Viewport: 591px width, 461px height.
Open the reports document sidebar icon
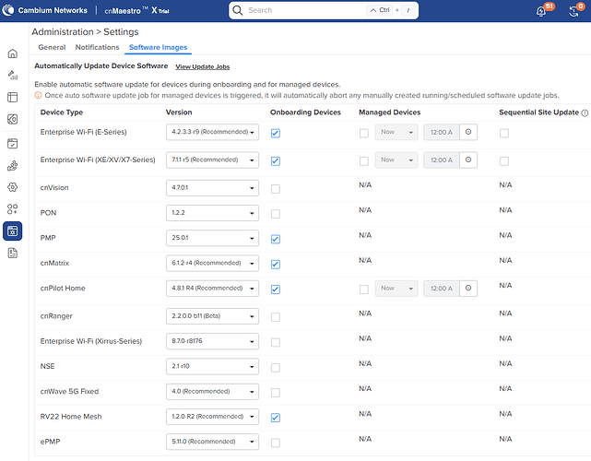(x=12, y=253)
